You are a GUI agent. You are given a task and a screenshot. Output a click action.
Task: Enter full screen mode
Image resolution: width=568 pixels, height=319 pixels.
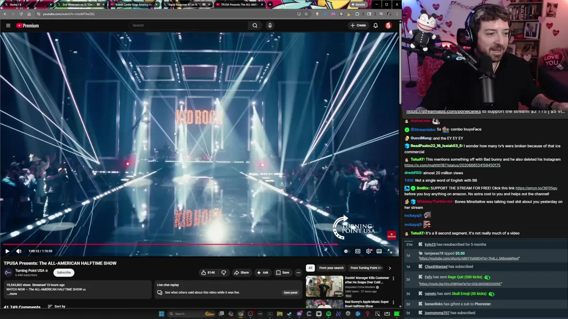coord(390,251)
